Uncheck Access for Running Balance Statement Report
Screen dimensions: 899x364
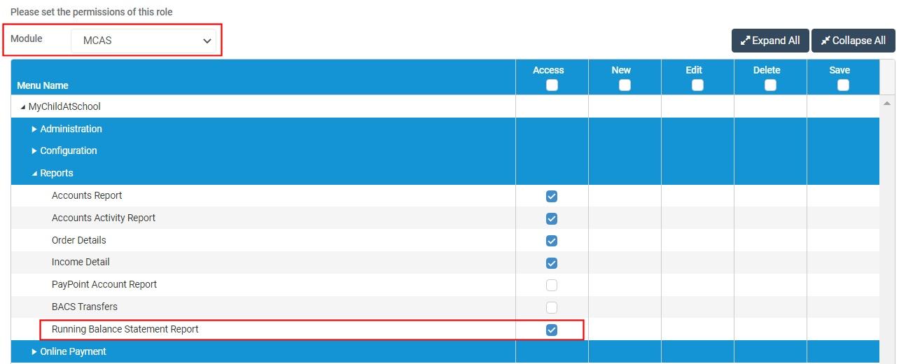[552, 330]
